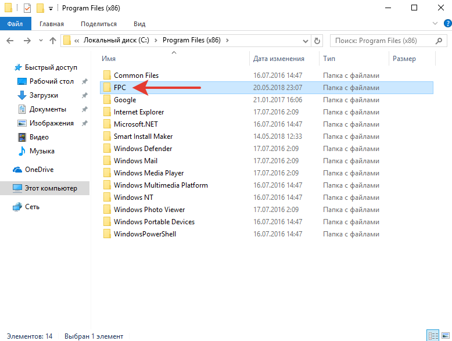Viewport: 452px width, 341px height.
Task: Sort by the Размер column header
Action: [404, 59]
